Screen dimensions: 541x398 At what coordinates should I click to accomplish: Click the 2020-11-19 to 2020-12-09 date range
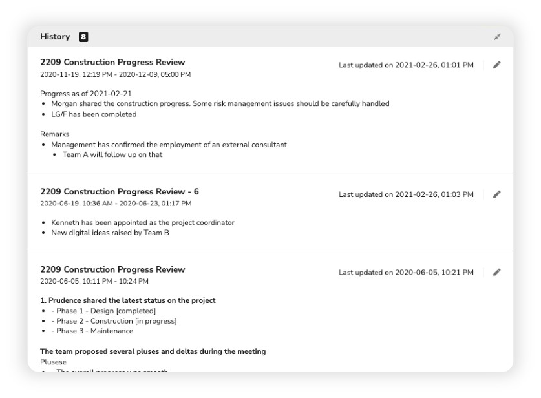[115, 75]
